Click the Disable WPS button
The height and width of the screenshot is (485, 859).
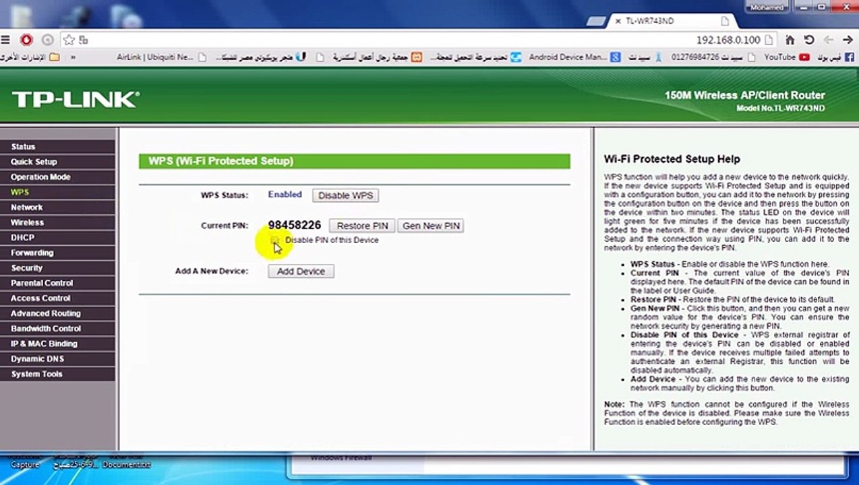point(345,195)
